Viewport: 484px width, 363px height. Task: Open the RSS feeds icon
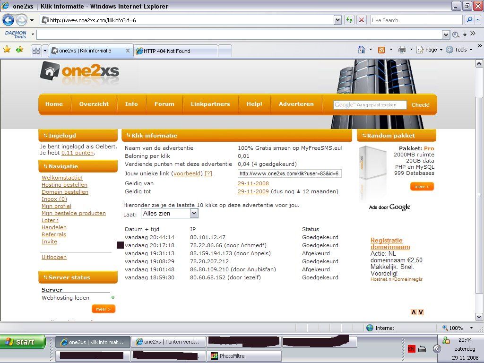click(x=381, y=50)
